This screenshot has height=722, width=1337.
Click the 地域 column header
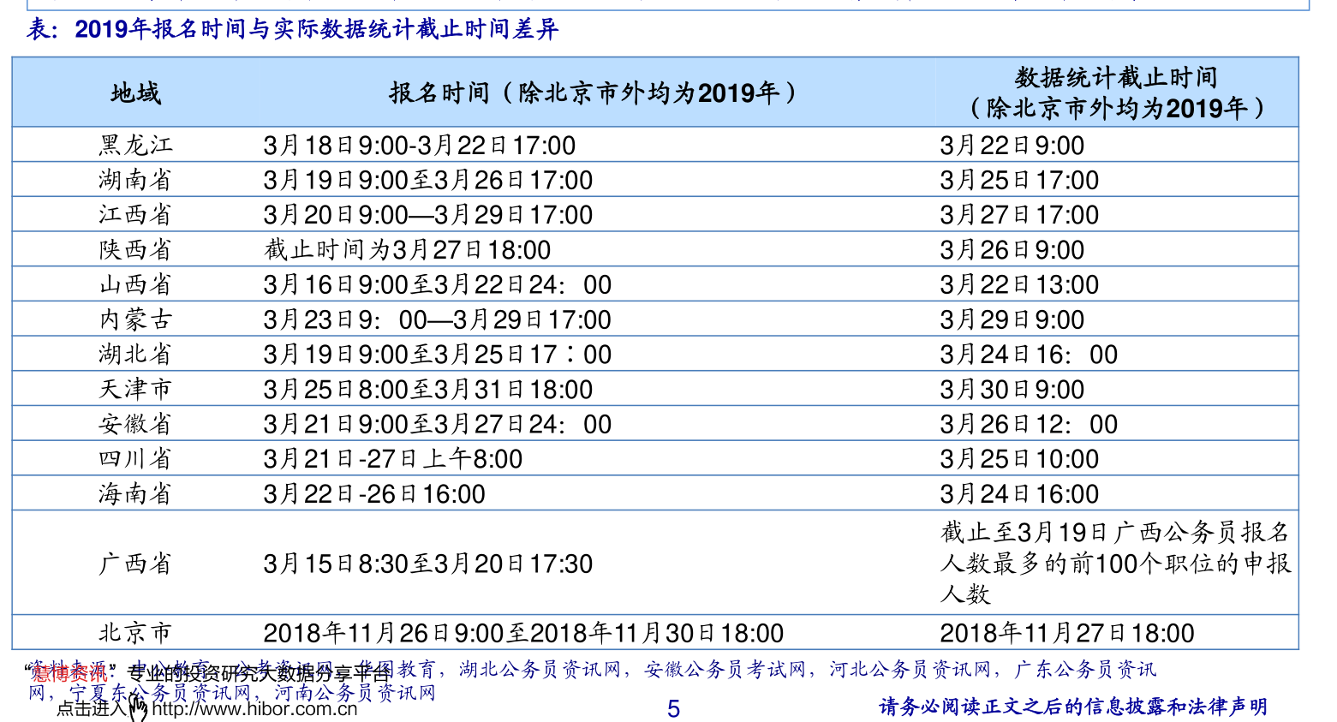135,92
